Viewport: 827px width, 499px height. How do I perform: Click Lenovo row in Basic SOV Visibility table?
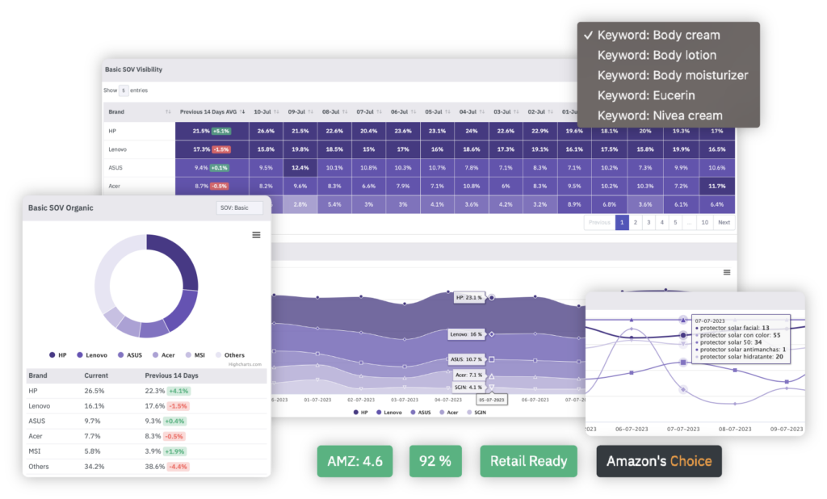(419, 149)
